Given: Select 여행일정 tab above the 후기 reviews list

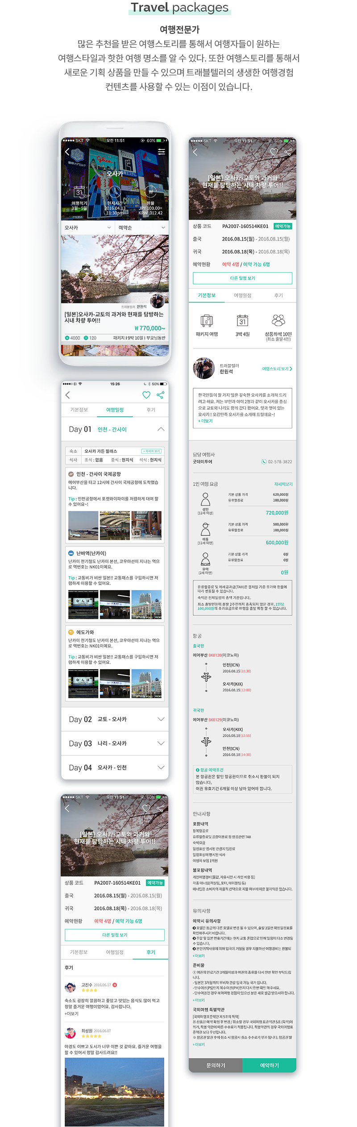Looking at the screenshot, I should point(115,952).
